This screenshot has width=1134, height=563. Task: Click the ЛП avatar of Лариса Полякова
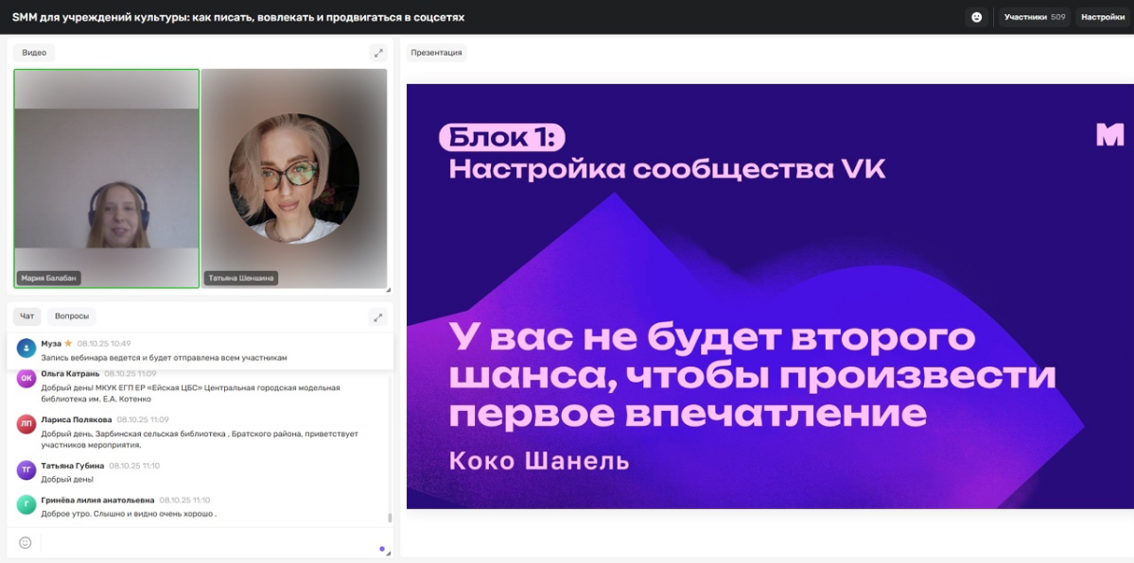[x=26, y=424]
